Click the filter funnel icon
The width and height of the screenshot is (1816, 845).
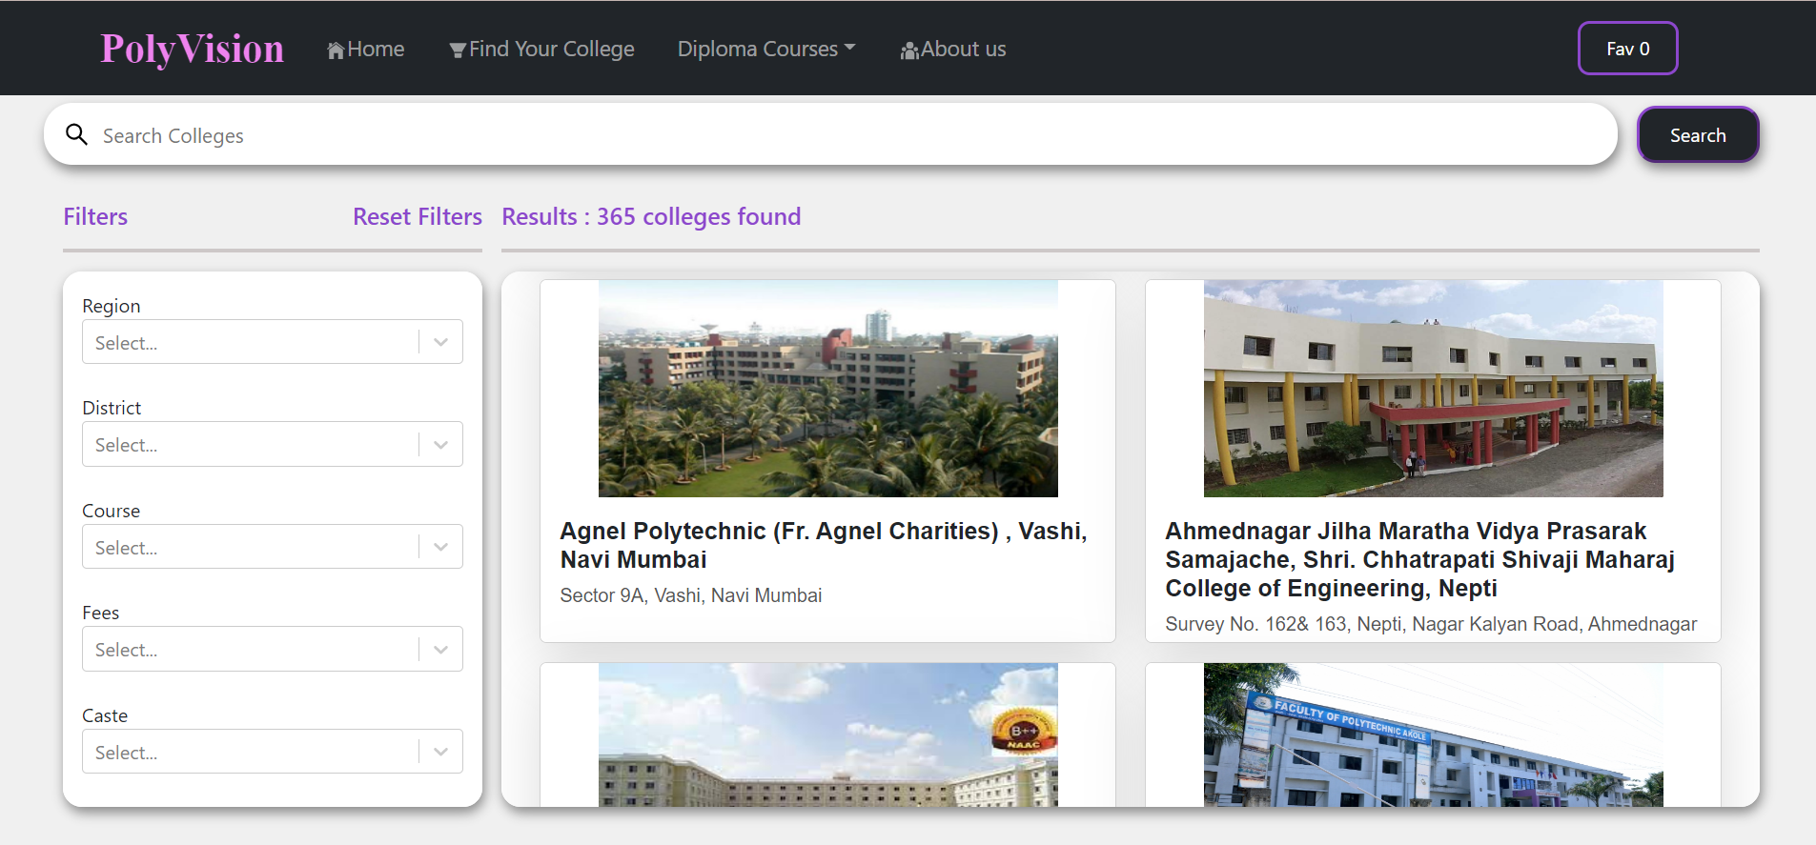[458, 50]
